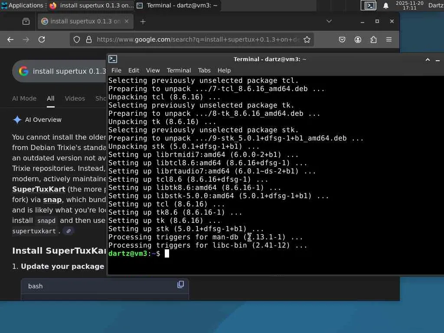Click 'Selecting previously unselected package stk' line
This screenshot has width=444, height=333.
pyautogui.click(x=203, y=130)
